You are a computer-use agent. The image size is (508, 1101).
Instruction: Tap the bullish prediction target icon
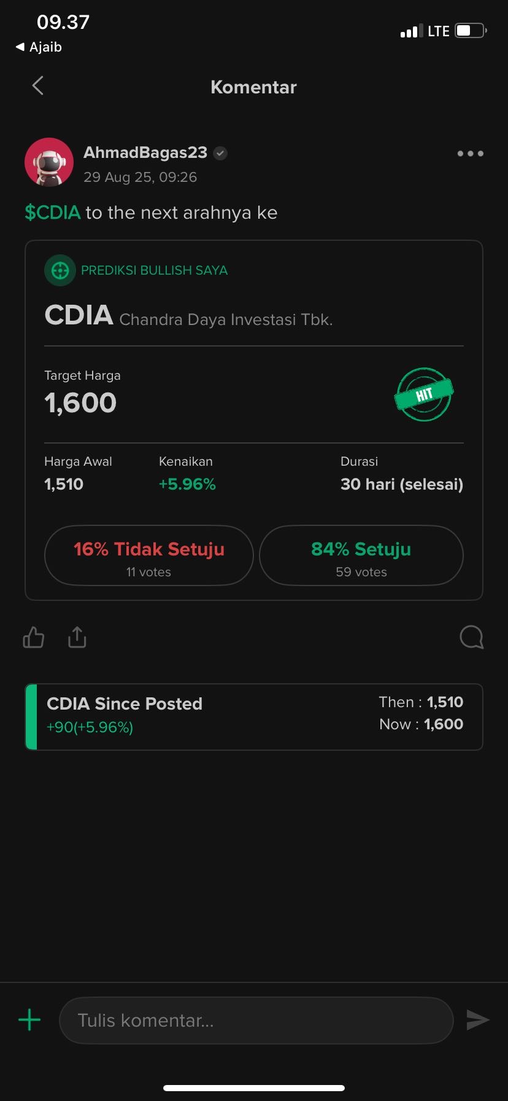pyautogui.click(x=60, y=270)
